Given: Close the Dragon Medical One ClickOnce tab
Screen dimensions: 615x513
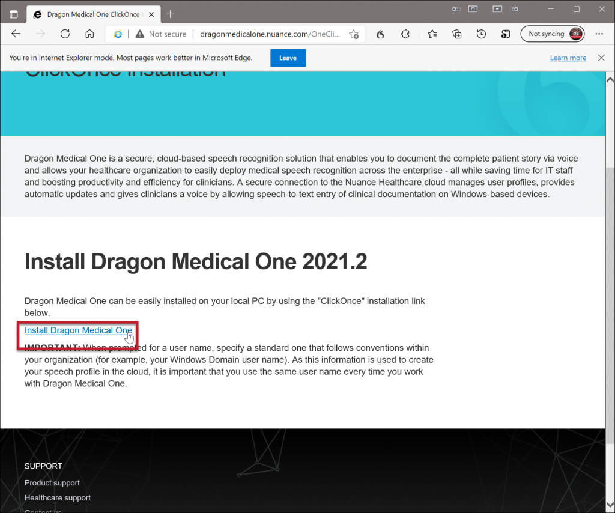Looking at the screenshot, I should 151,14.
